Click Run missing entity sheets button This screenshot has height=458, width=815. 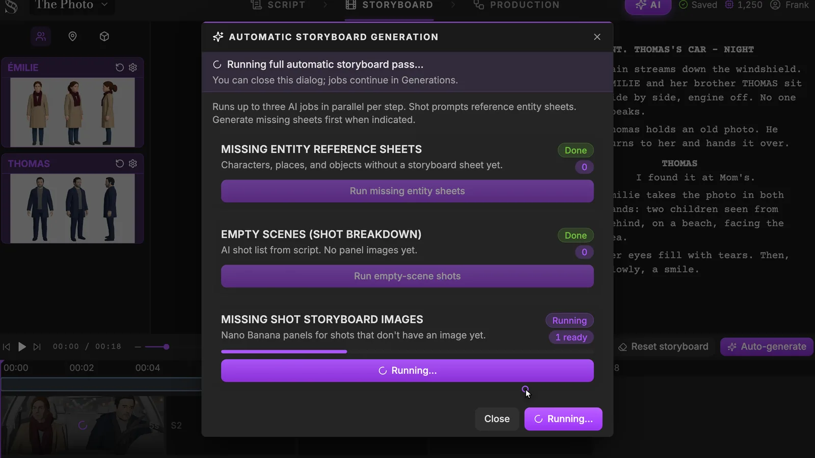tap(407, 191)
